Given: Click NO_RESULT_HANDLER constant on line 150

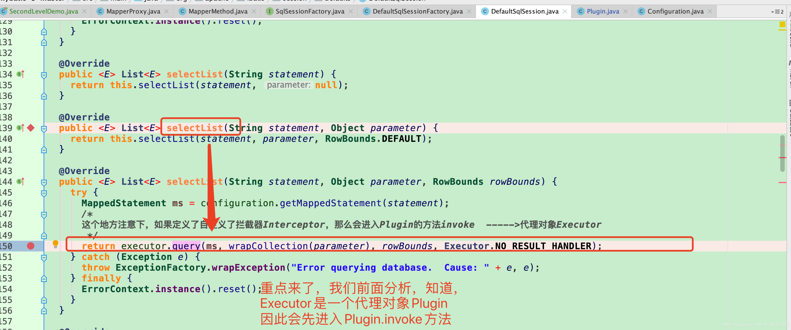Looking at the screenshot, I should coord(543,246).
